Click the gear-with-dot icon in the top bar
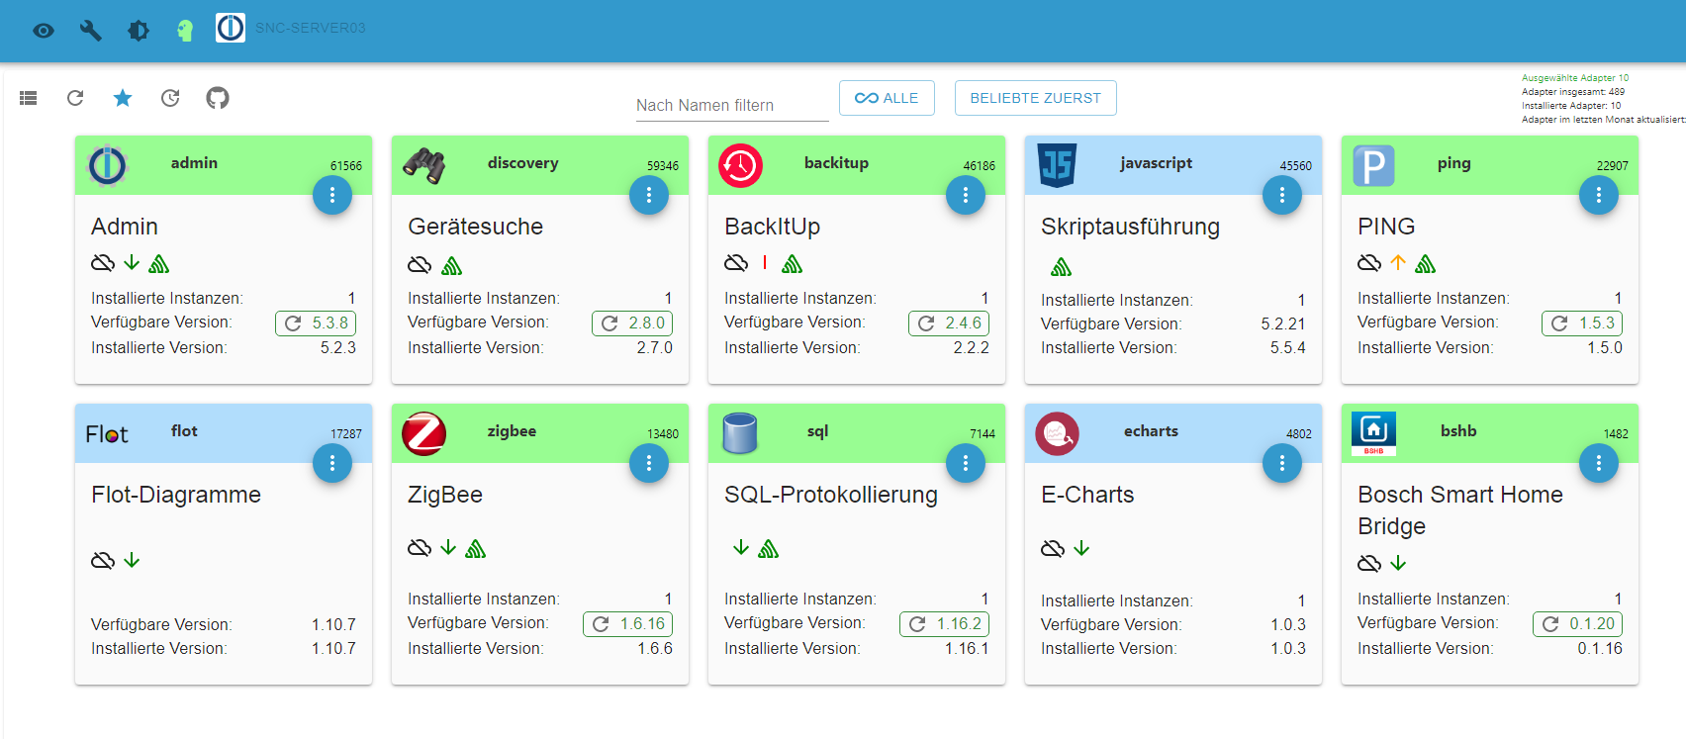1686x739 pixels. click(139, 31)
